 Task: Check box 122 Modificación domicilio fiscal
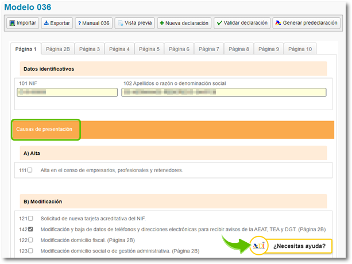(x=30, y=240)
